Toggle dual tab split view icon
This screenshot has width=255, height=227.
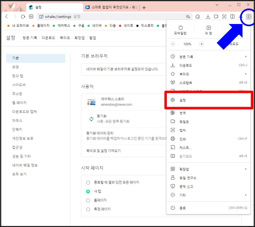pos(232,16)
